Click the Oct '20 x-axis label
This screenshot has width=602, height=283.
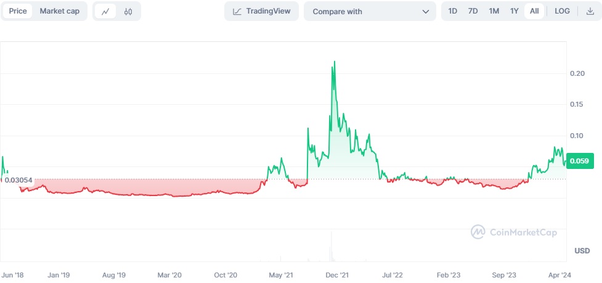tap(226, 276)
